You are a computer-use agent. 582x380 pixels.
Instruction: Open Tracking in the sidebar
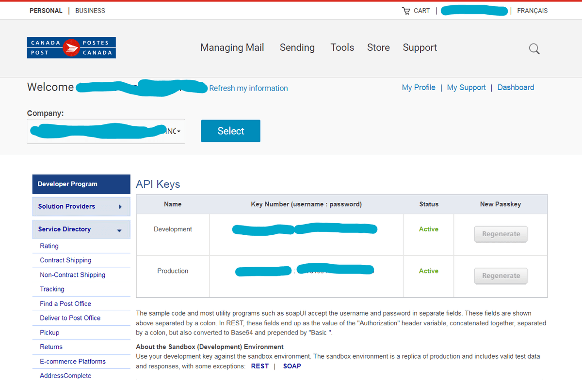(x=52, y=289)
